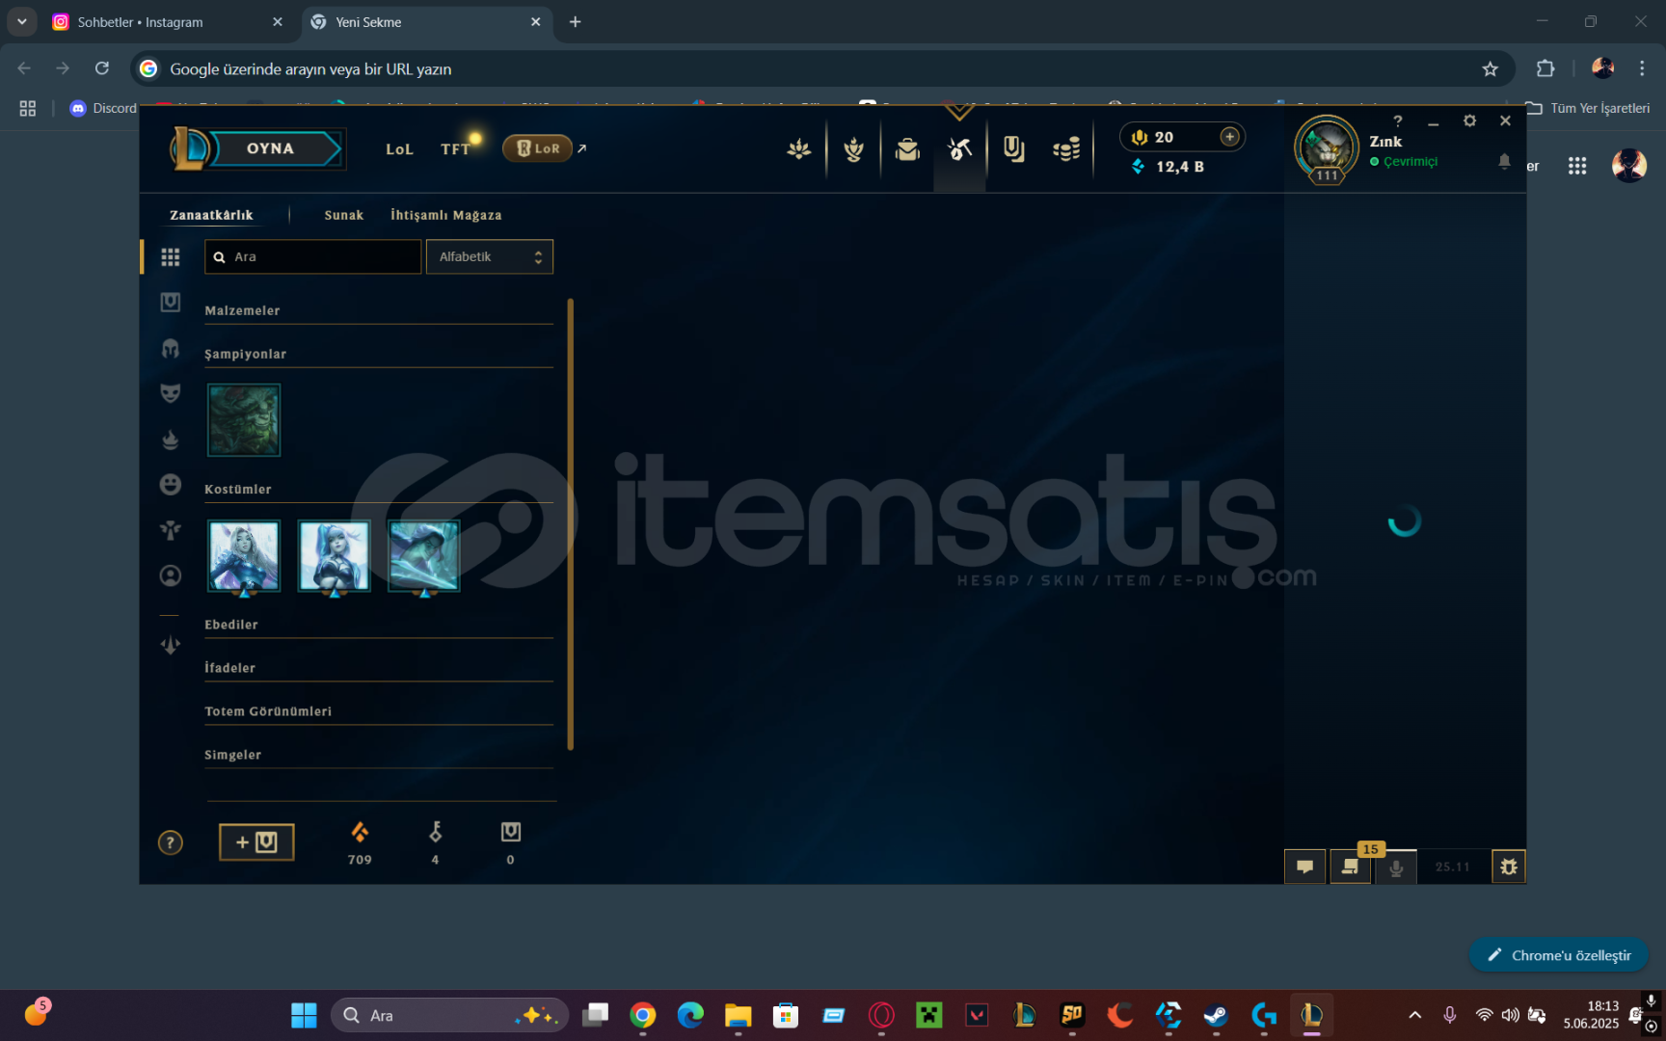Open the notification bell in the client
The width and height of the screenshot is (1666, 1041).
(x=1504, y=161)
